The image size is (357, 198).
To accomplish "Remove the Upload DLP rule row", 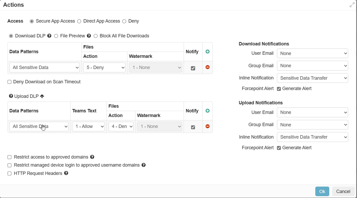I will tap(207, 126).
